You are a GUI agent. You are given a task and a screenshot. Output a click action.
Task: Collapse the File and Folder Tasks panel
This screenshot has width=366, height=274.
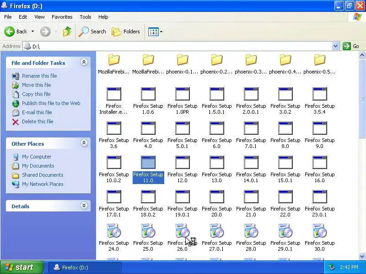point(84,62)
